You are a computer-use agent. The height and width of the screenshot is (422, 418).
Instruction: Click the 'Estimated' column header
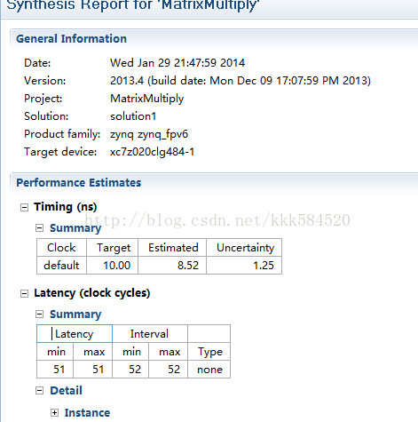172,248
